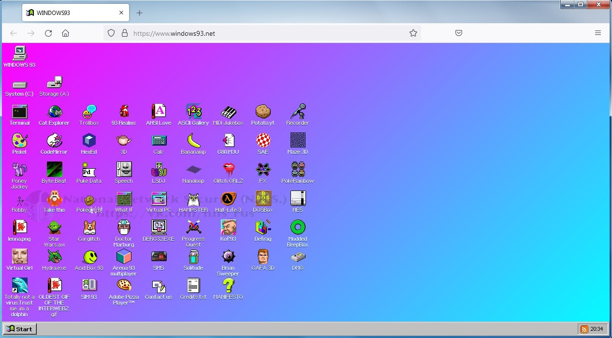The width and height of the screenshot is (612, 338).
Task: Open Poney Jockey
Action: click(x=19, y=170)
